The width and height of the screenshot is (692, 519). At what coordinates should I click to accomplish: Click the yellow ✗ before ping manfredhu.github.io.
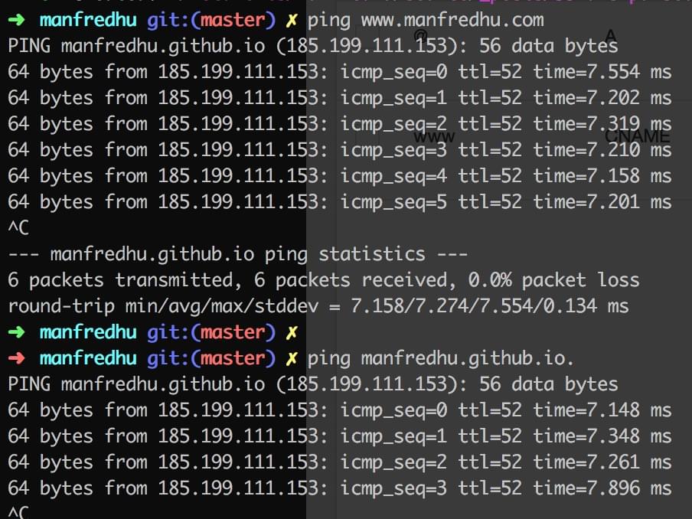(292, 358)
